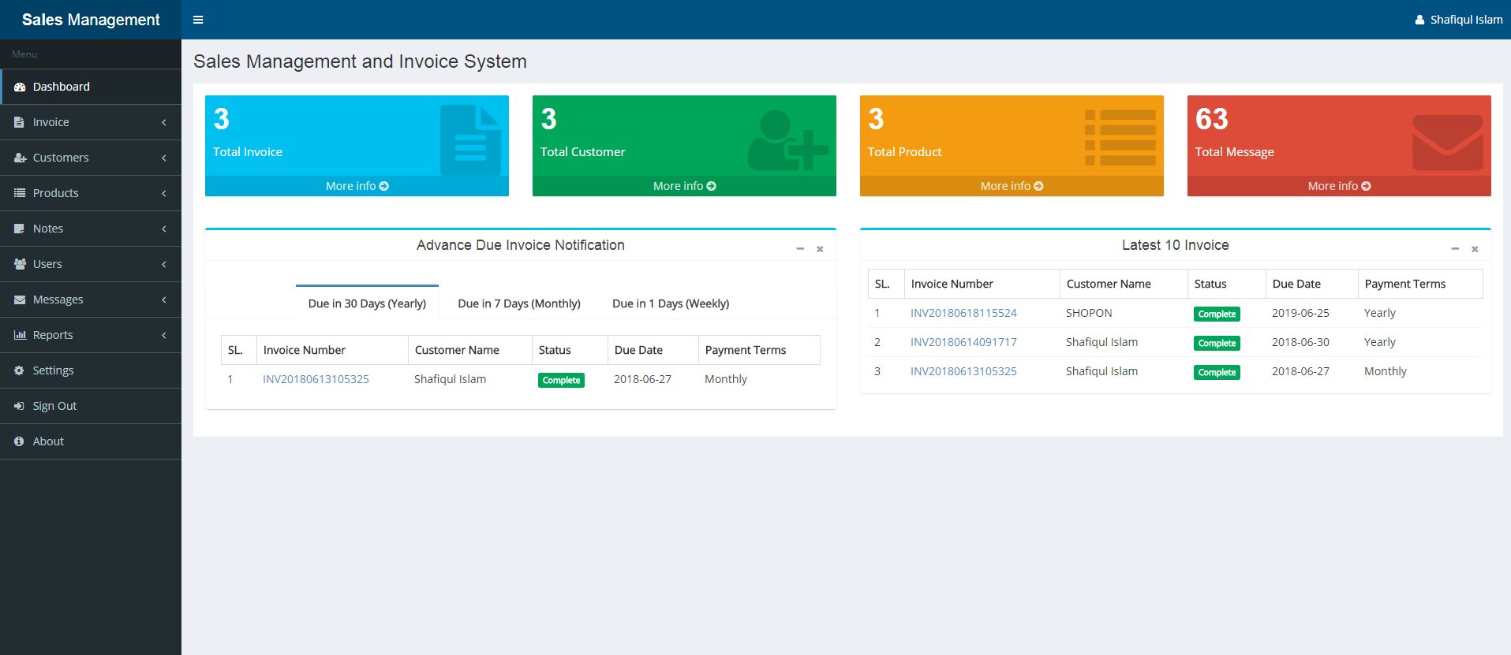Viewport: 1511px width, 655px height.
Task: Select the Due in 1 Days (Weekly) tab
Action: 670,303
